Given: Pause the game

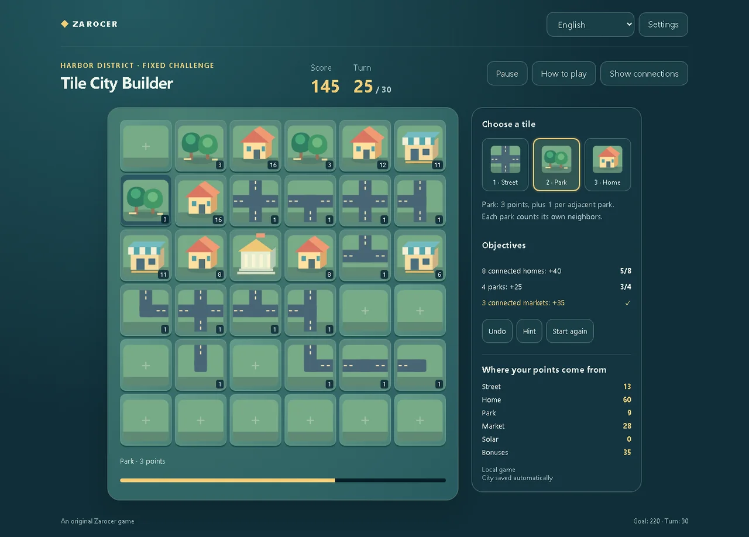Looking at the screenshot, I should 507,74.
